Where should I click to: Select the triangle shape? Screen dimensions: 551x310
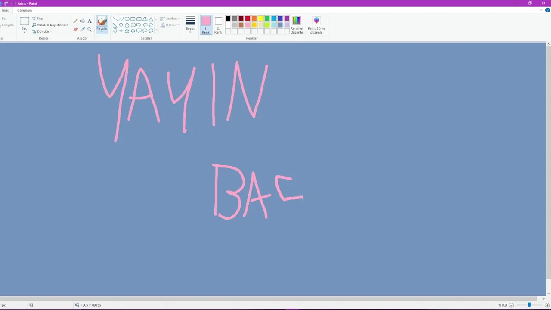(151, 19)
